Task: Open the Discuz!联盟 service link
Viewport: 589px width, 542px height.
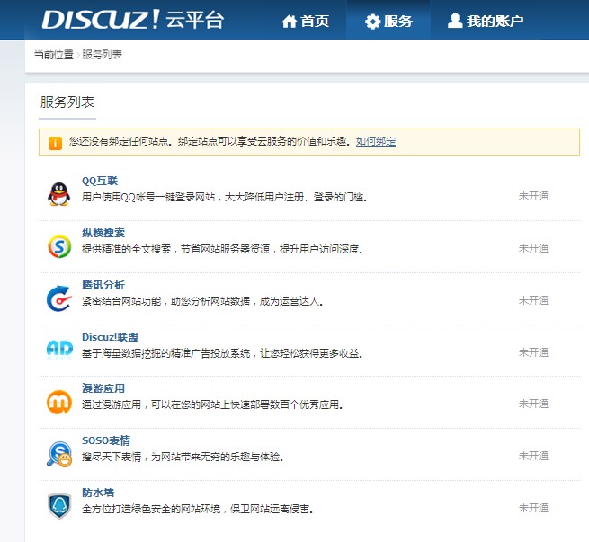Action: pos(110,337)
